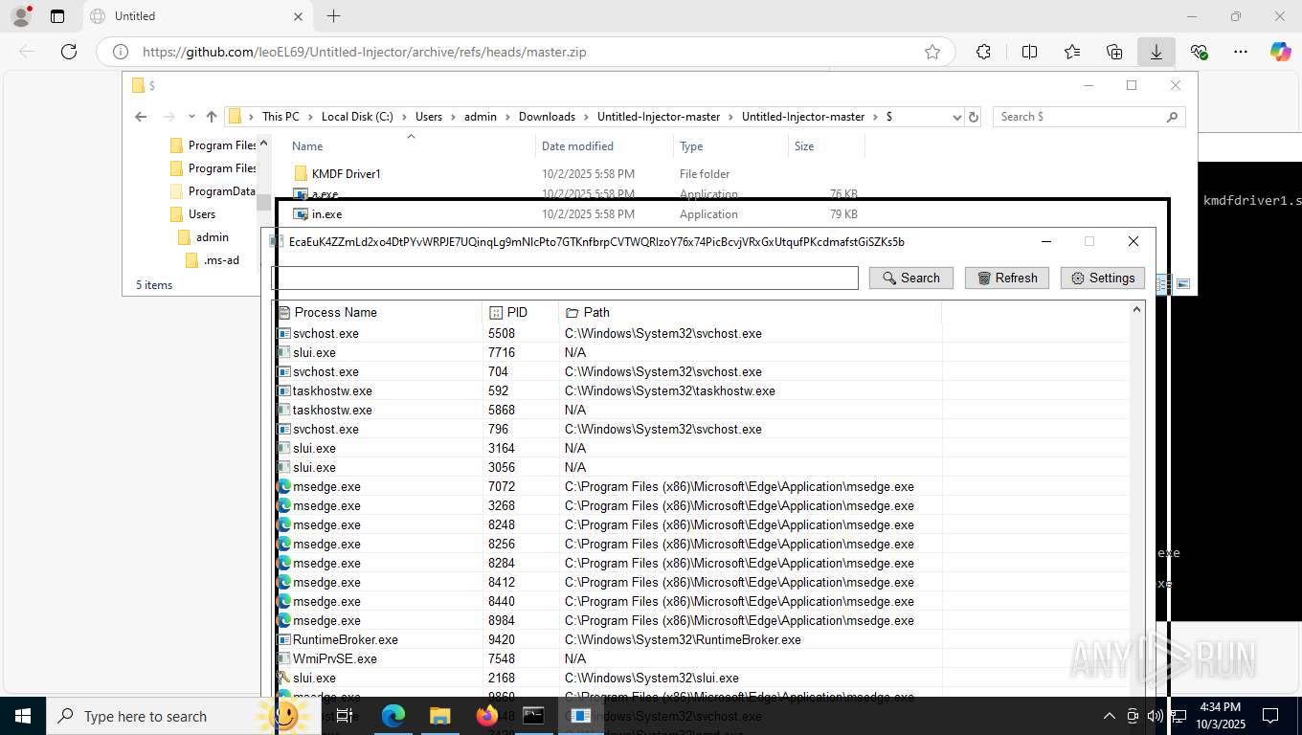Sort Explorer files by Type column
1302x735 pixels.
tap(691, 146)
